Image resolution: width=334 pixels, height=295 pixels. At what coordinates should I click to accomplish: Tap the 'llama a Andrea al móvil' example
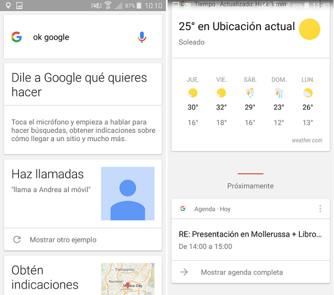[x=51, y=190]
